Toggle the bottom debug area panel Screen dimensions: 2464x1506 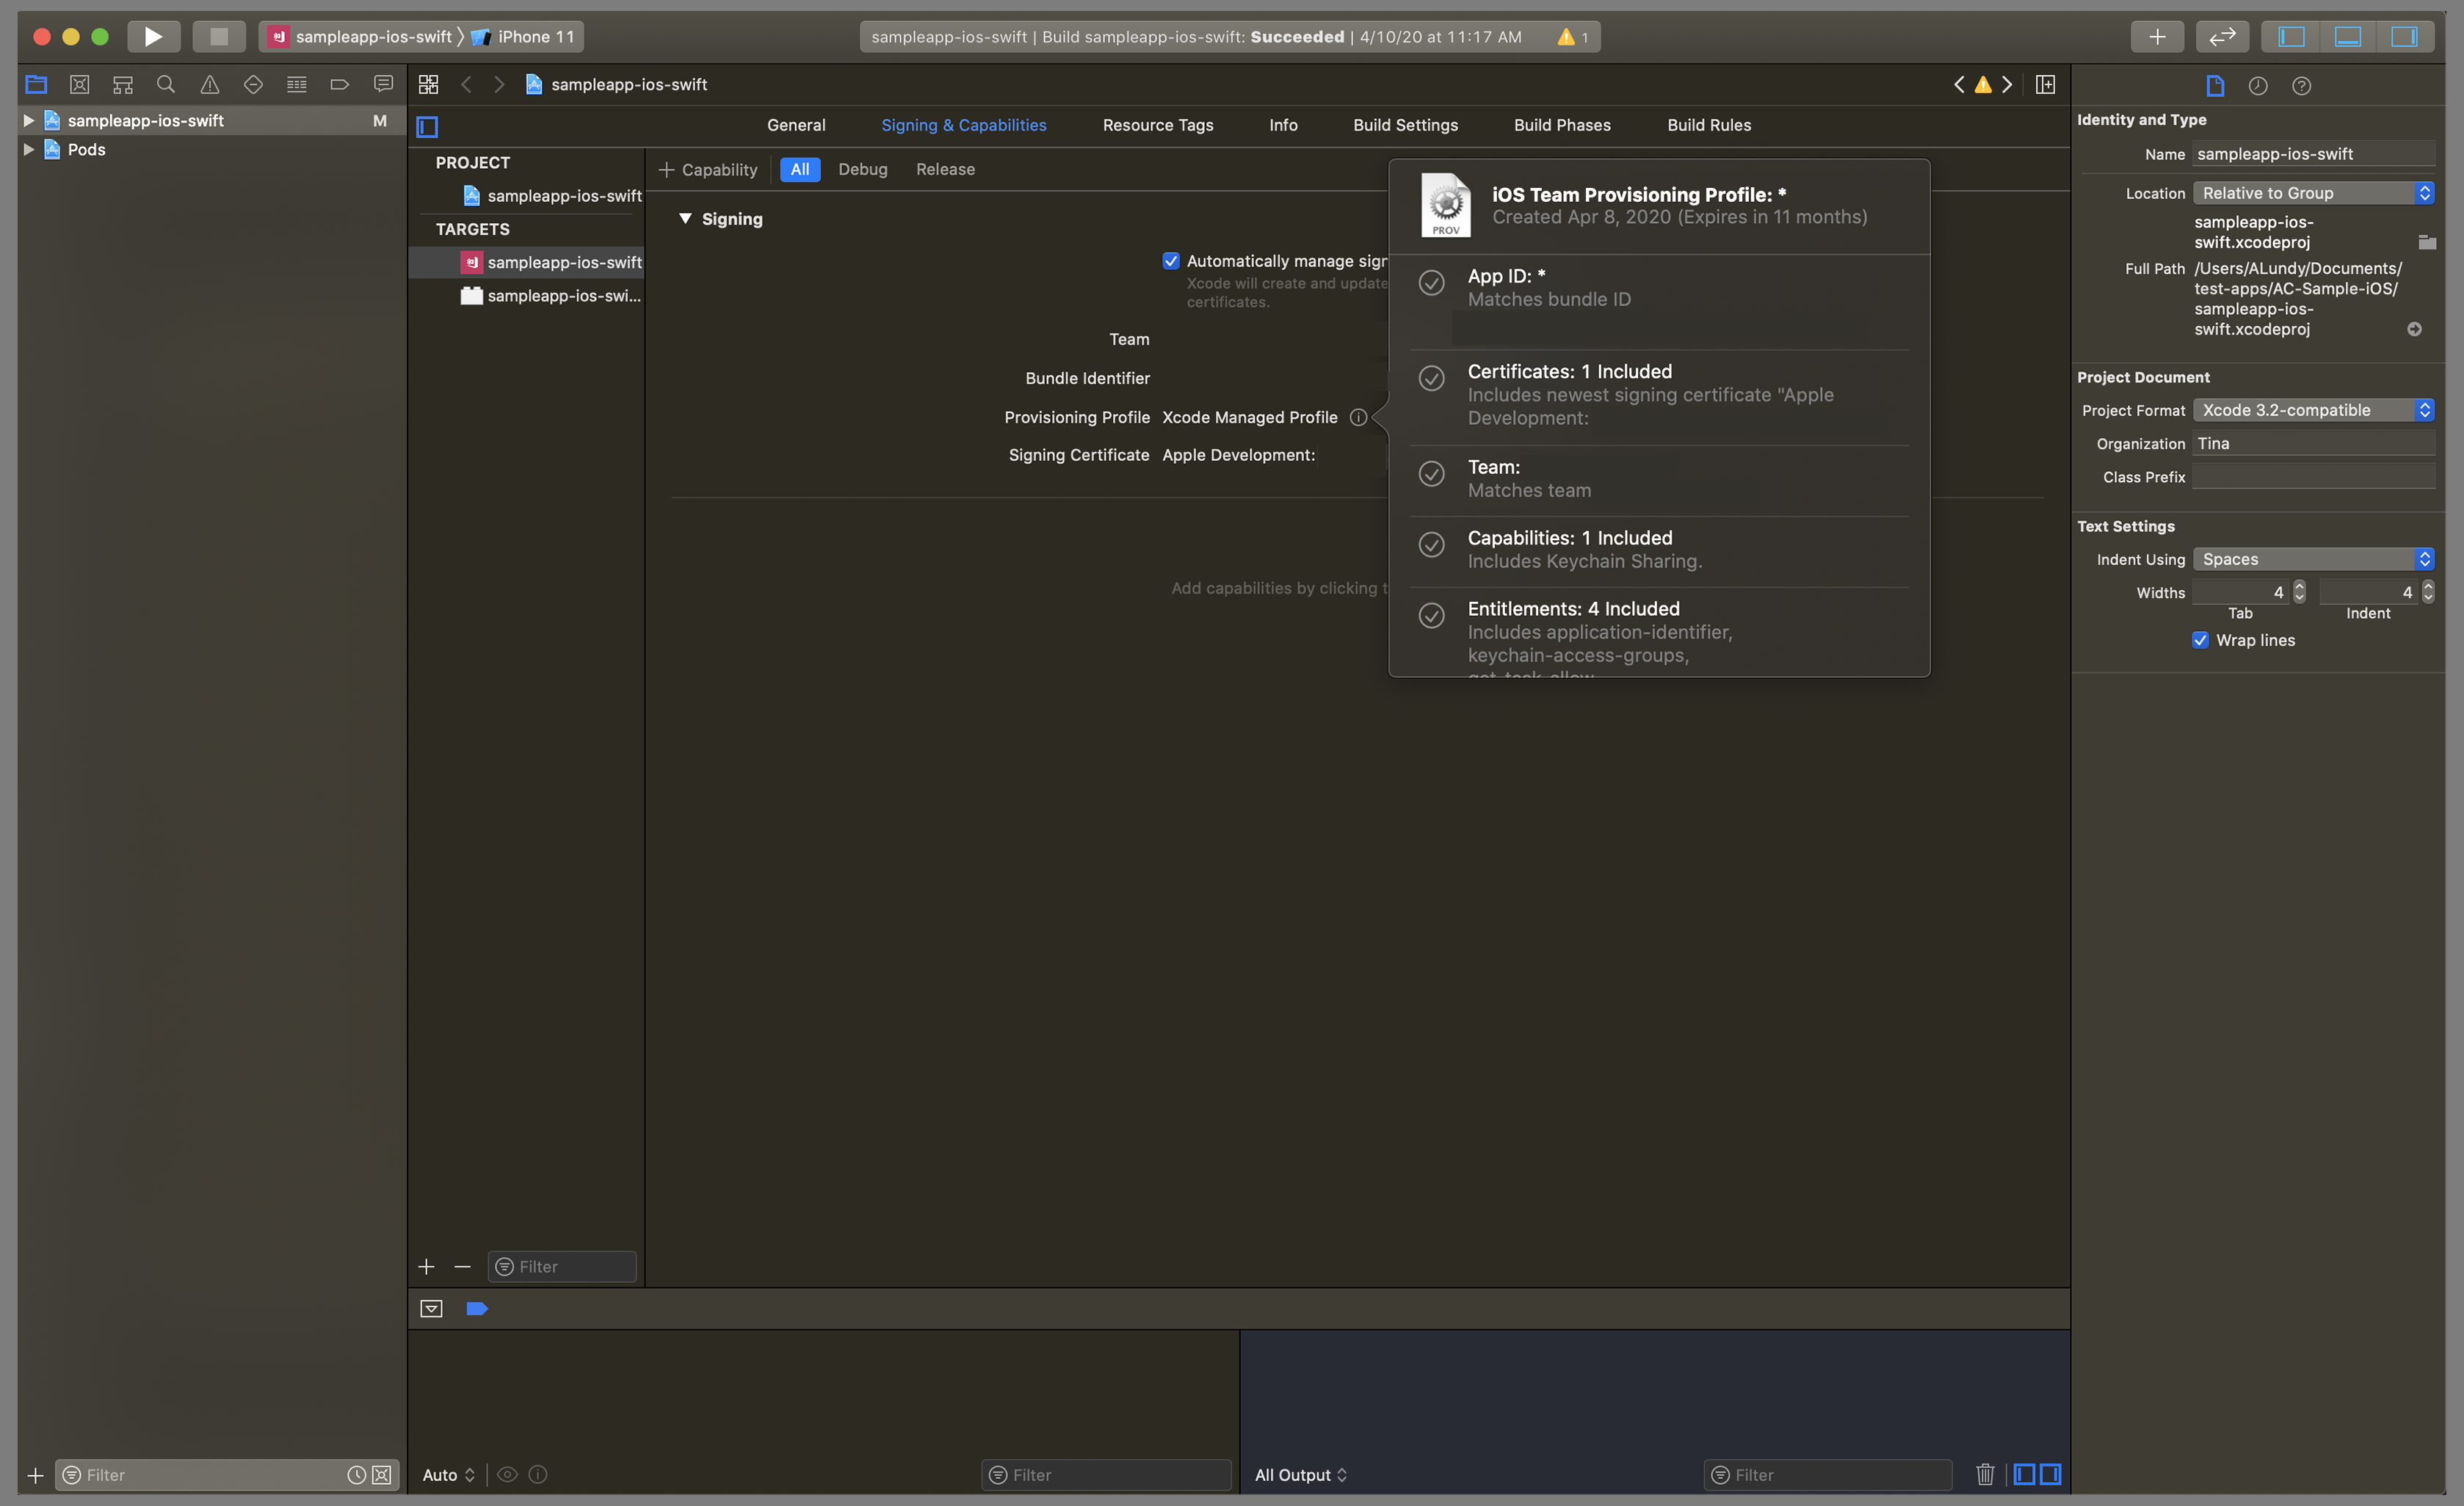(2348, 37)
